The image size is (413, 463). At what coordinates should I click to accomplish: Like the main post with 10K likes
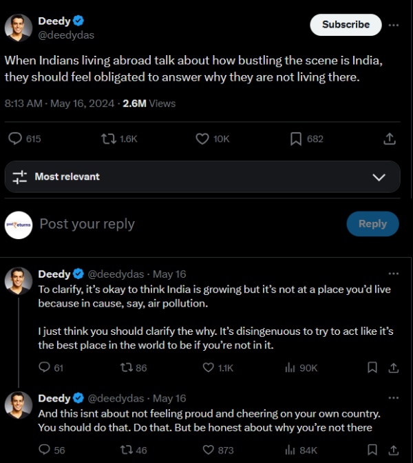(x=202, y=138)
